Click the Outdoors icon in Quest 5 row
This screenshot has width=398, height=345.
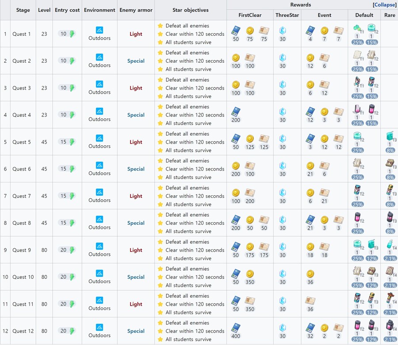coord(99,138)
